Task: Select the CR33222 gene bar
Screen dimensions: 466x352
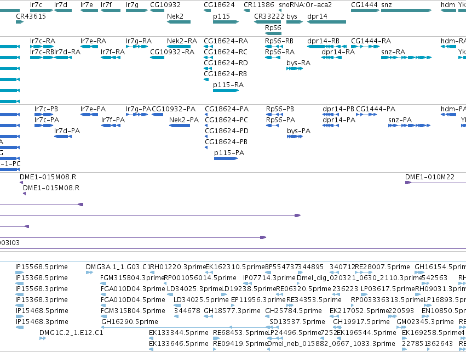Action: coord(267,22)
